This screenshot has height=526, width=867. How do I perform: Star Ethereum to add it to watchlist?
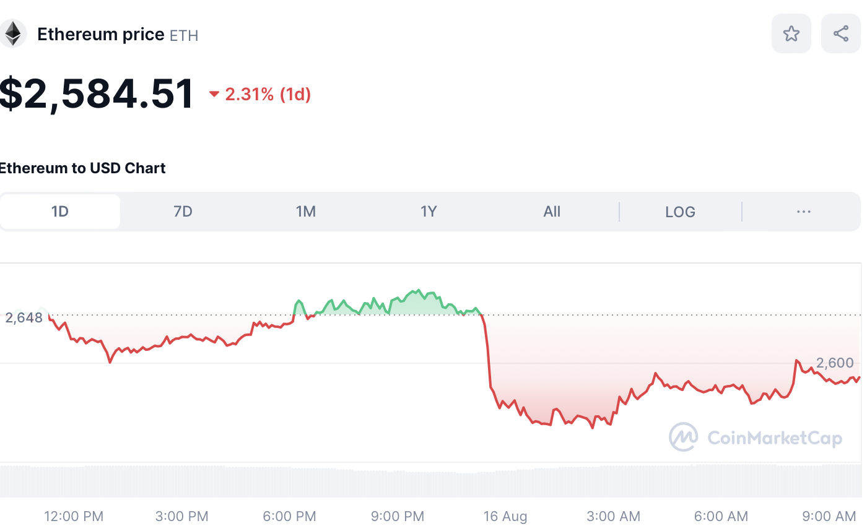coord(791,33)
